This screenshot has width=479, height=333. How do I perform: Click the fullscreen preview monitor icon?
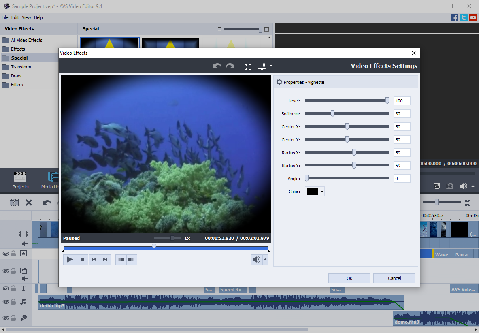point(436,186)
